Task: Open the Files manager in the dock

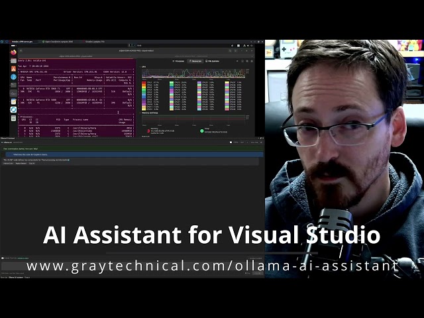Action: 13,61
